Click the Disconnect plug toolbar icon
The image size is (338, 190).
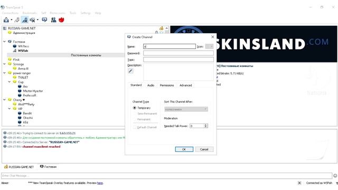click(17, 20)
